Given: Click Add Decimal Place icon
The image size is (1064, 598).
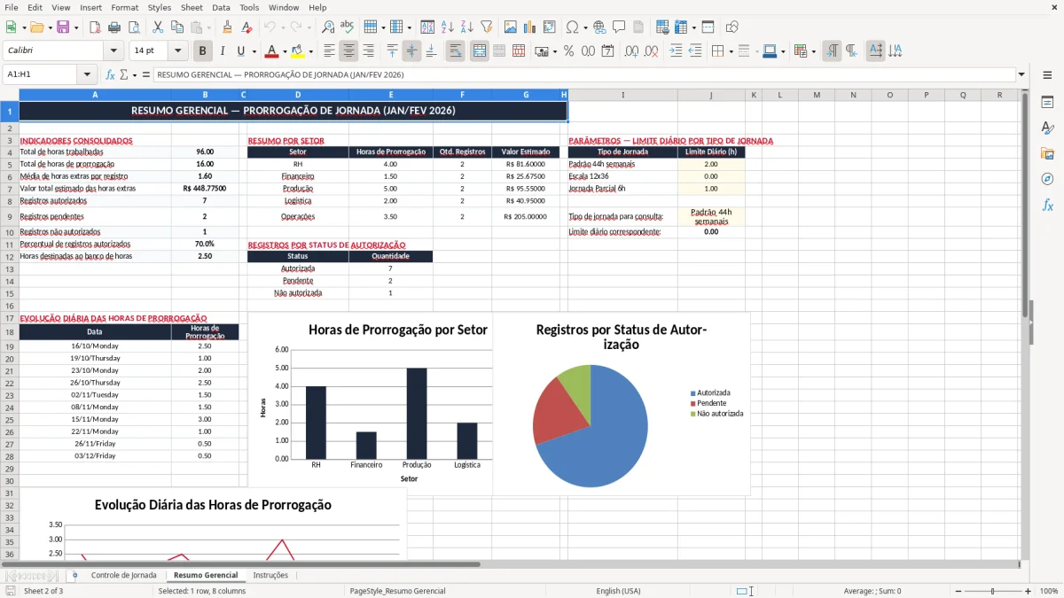Looking at the screenshot, I should (631, 51).
